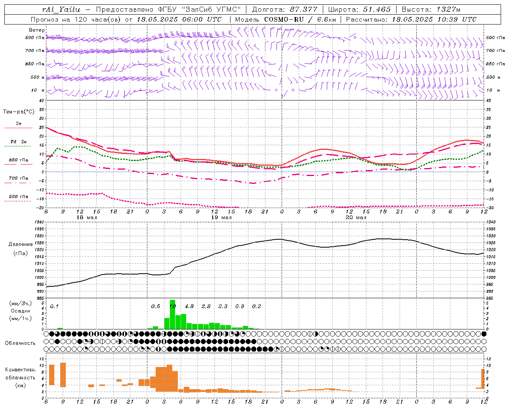Click the 0.5 precipitation total value
Screen dimensions: 507x405
156,306
